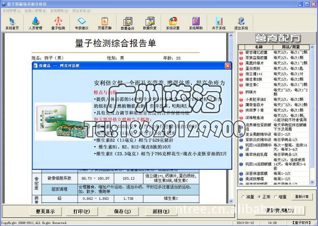318x226 pixels.
Task: Open 关于系统 toolbar icon
Action: [219, 24]
